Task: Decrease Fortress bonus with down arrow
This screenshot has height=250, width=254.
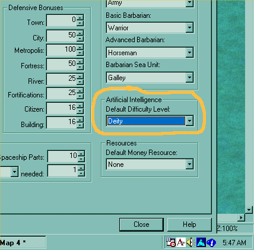Action: [x=80, y=67]
